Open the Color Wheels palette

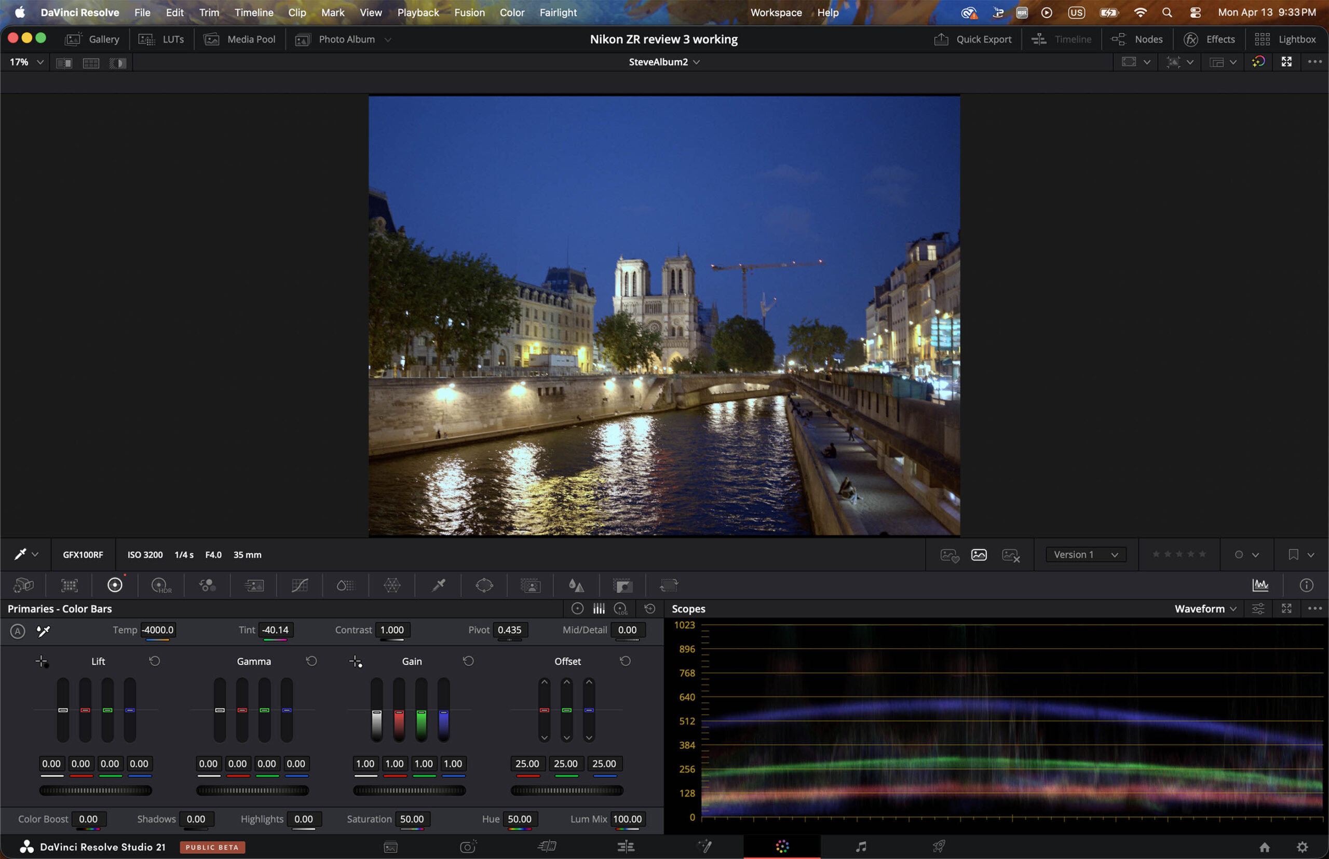coord(115,584)
